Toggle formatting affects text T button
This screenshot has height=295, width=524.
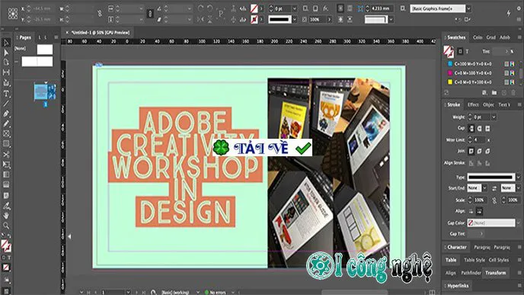[467, 51]
